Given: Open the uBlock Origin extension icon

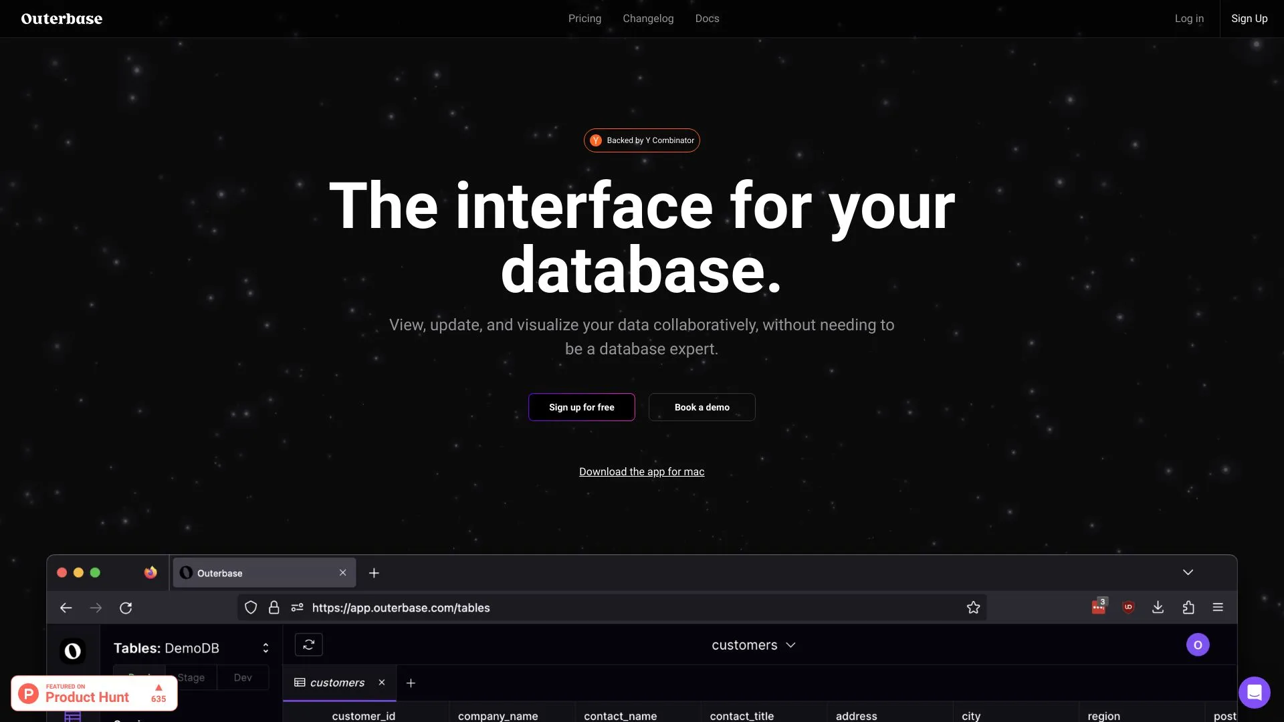Looking at the screenshot, I should click(1128, 607).
